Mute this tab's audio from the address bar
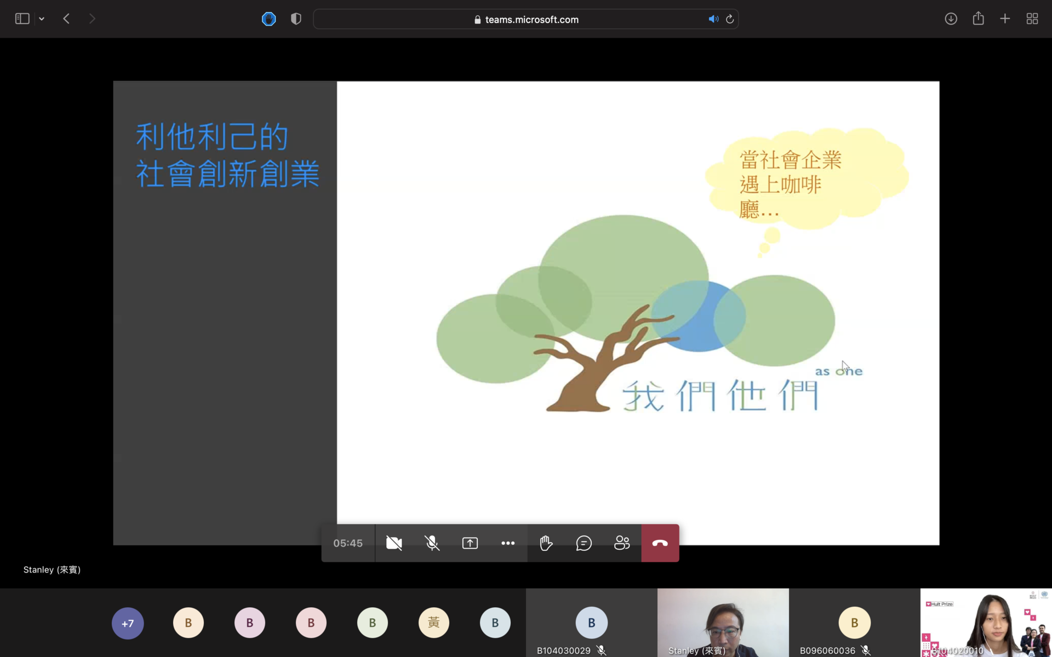The height and width of the screenshot is (657, 1052). [713, 19]
